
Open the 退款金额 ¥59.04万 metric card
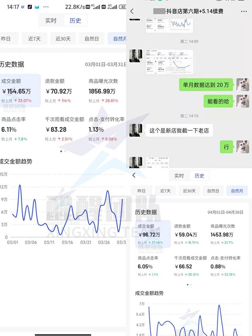[189, 234]
